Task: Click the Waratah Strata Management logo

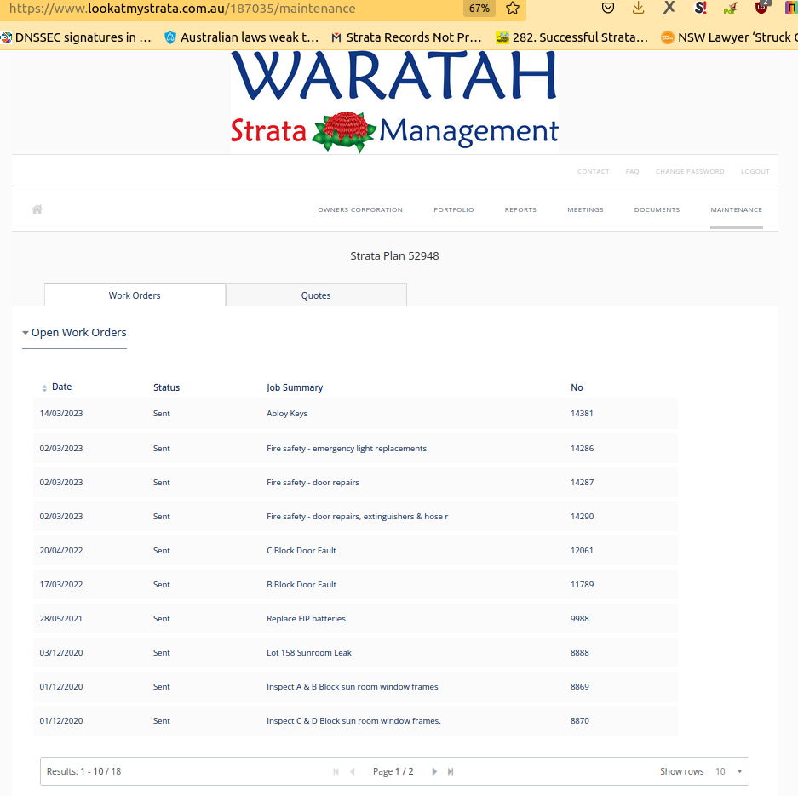Action: tap(394, 101)
